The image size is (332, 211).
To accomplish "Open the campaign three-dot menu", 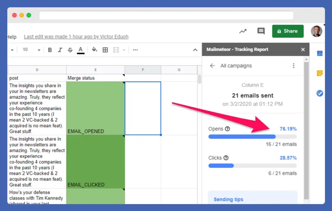I will coord(294,66).
